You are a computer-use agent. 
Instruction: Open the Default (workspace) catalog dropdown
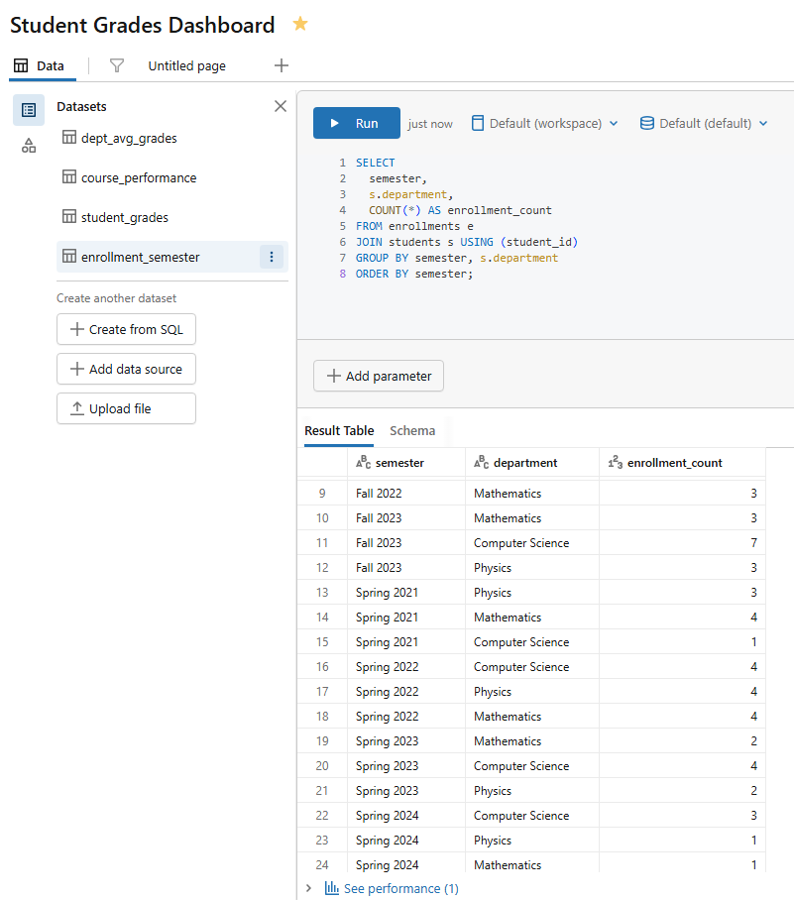(544, 124)
